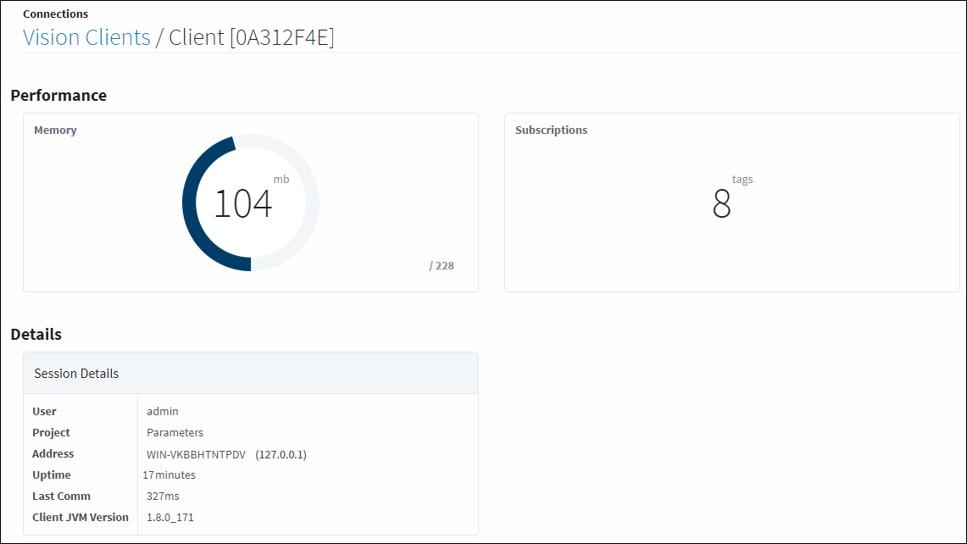Click the Memory card title
The image size is (967, 544).
point(55,130)
